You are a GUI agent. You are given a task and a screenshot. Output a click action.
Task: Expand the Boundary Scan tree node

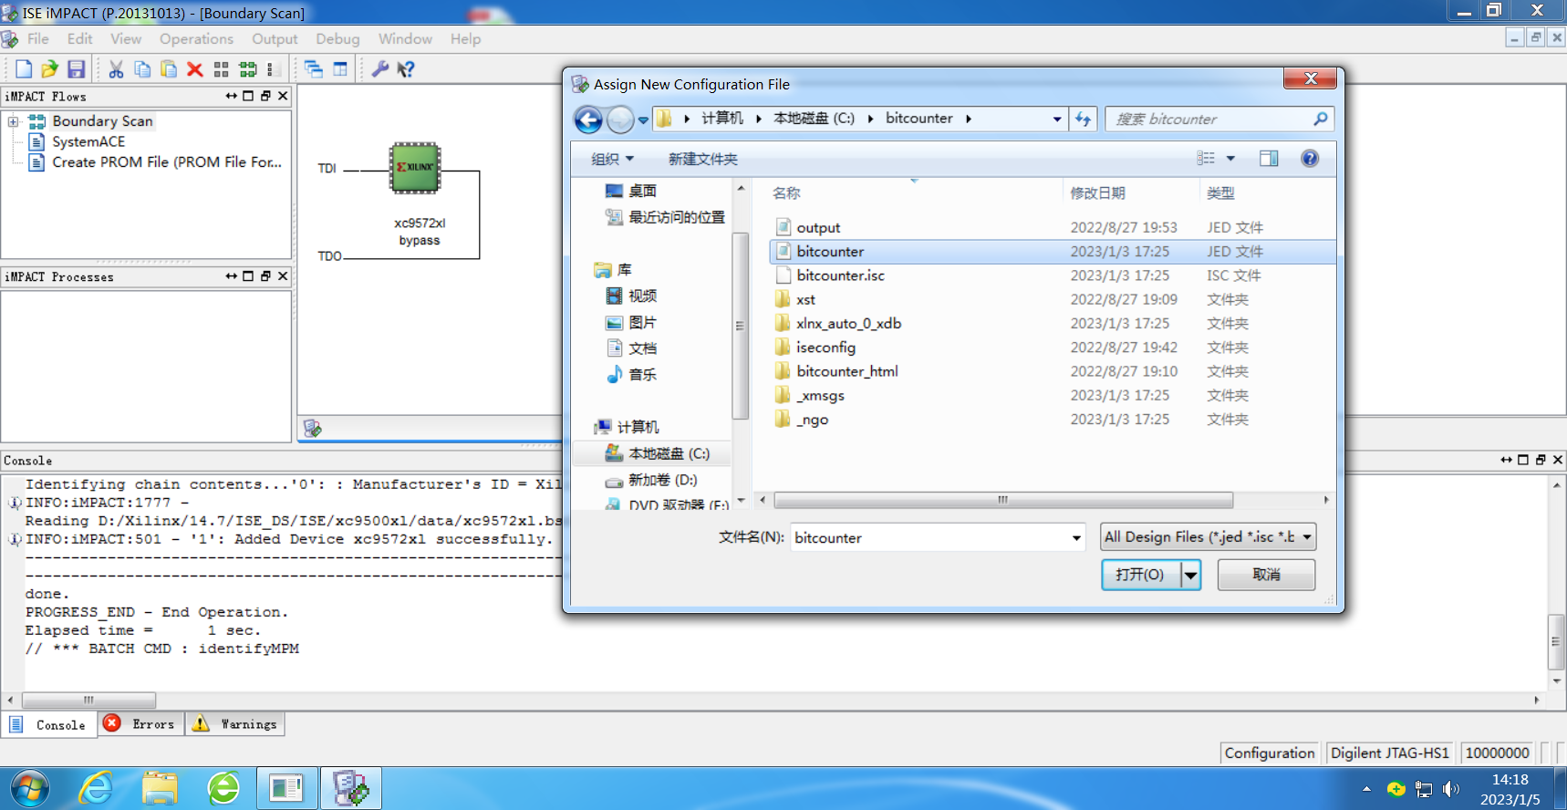(x=14, y=121)
